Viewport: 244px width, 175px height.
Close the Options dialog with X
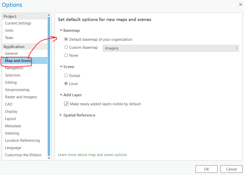click(240, 4)
